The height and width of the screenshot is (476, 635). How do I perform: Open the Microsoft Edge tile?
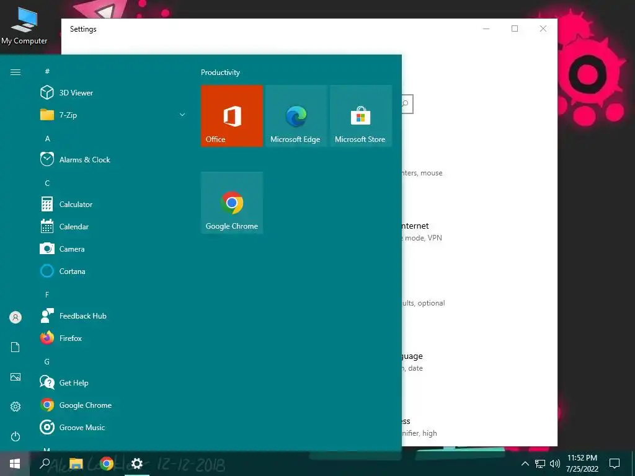296,116
